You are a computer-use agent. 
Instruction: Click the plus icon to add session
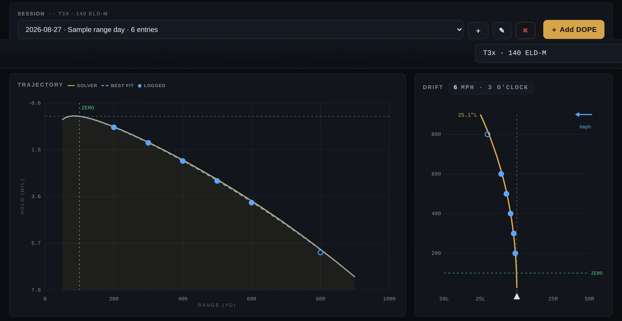click(x=478, y=30)
